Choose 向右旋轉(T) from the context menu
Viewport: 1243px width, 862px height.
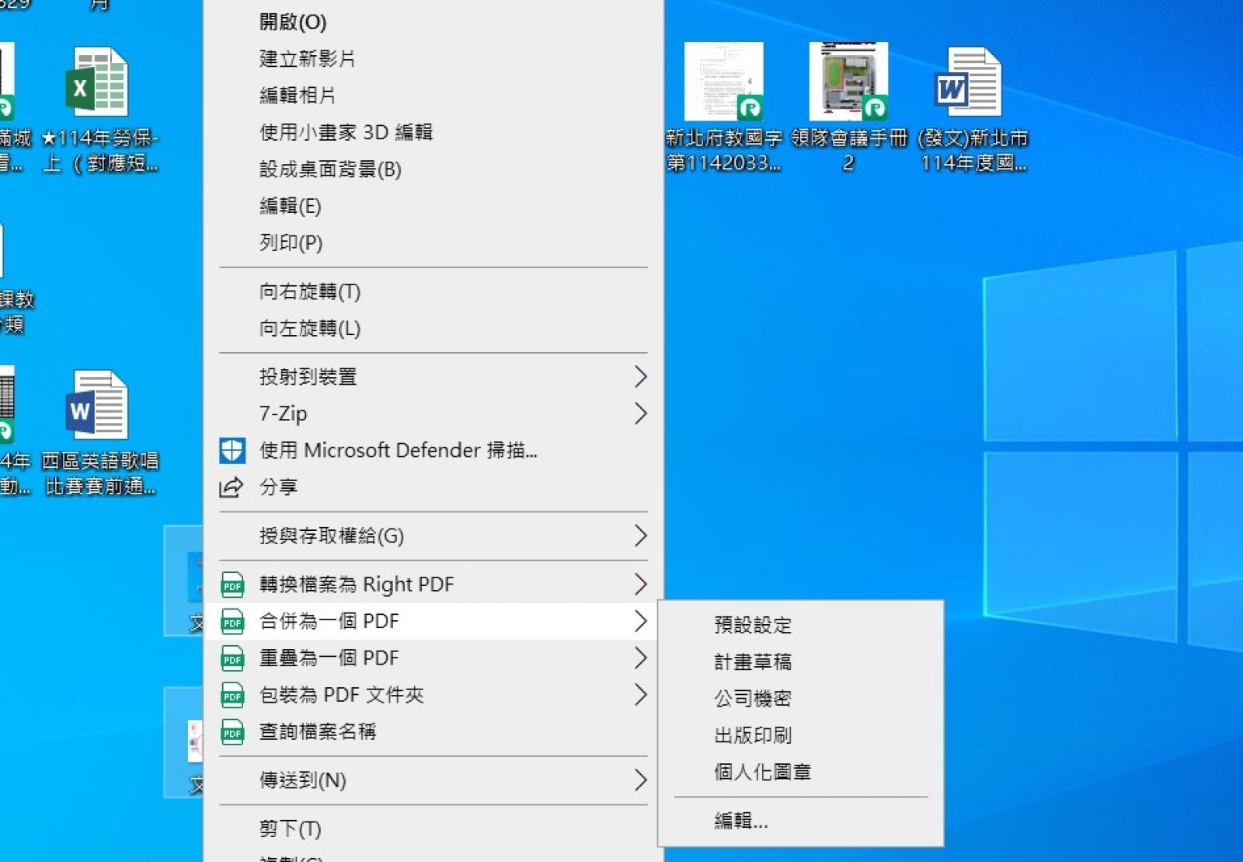[310, 291]
